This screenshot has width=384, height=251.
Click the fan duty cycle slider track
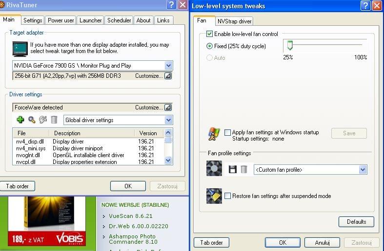(x=326, y=45)
